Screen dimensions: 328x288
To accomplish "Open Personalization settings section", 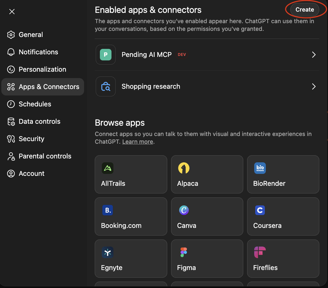I will tap(42, 69).
